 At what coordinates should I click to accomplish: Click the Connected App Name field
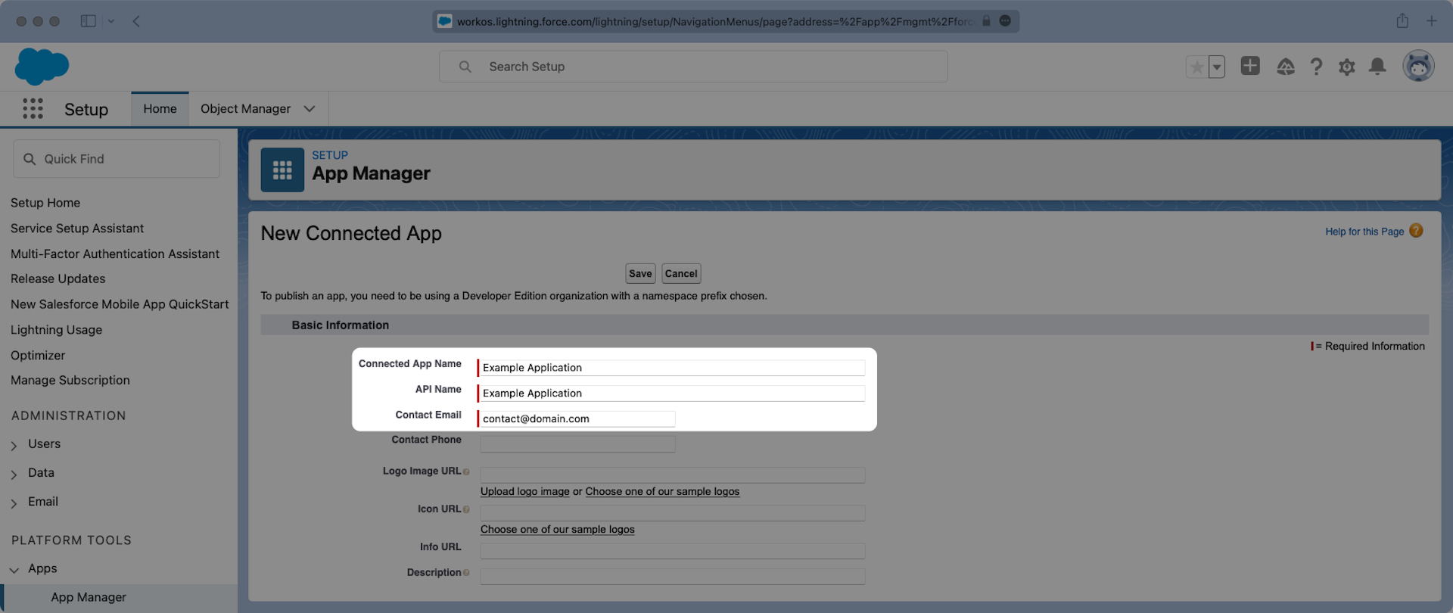point(672,368)
